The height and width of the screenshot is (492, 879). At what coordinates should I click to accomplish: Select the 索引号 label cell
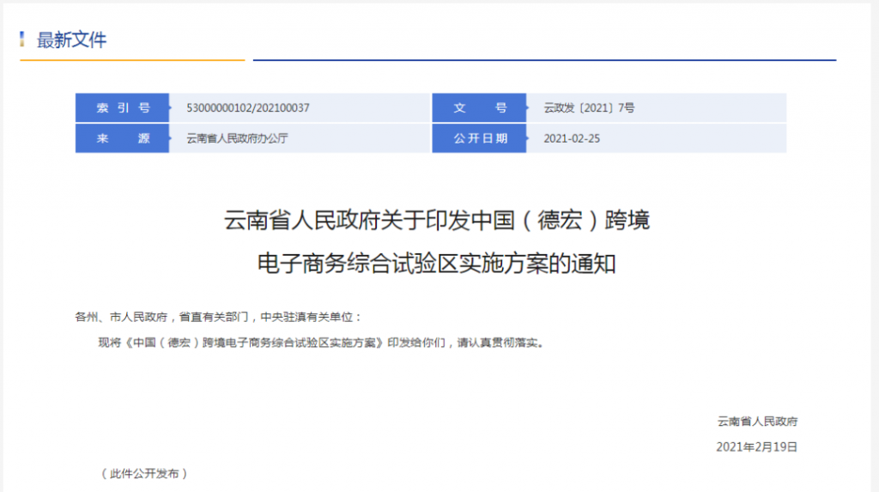coord(122,107)
